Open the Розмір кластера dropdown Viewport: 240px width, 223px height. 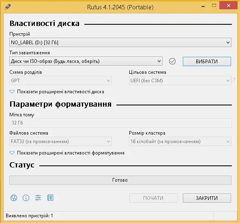pos(180,141)
